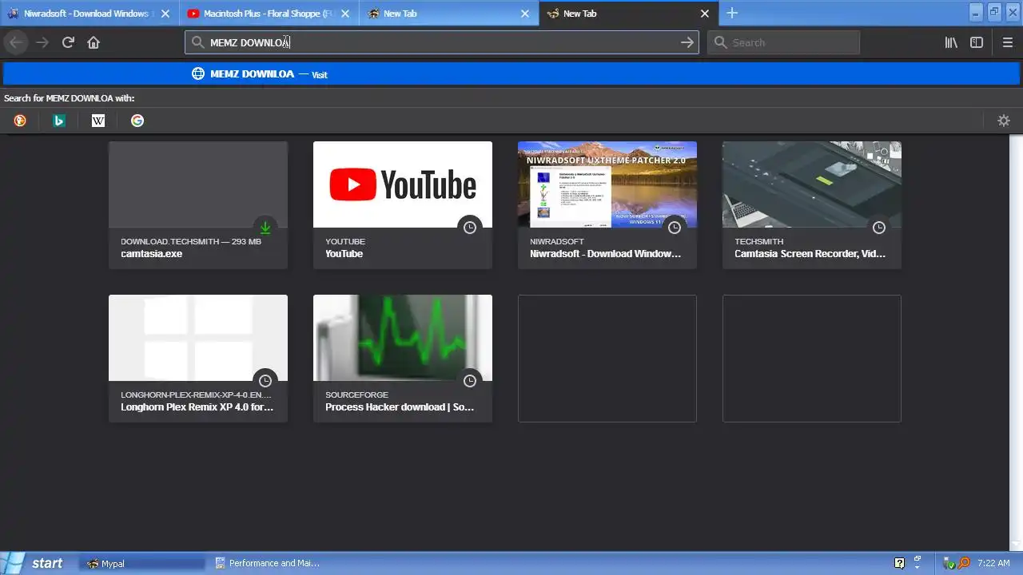This screenshot has height=575, width=1023.
Task: Select Mypal in the taskbar
Action: (142, 563)
